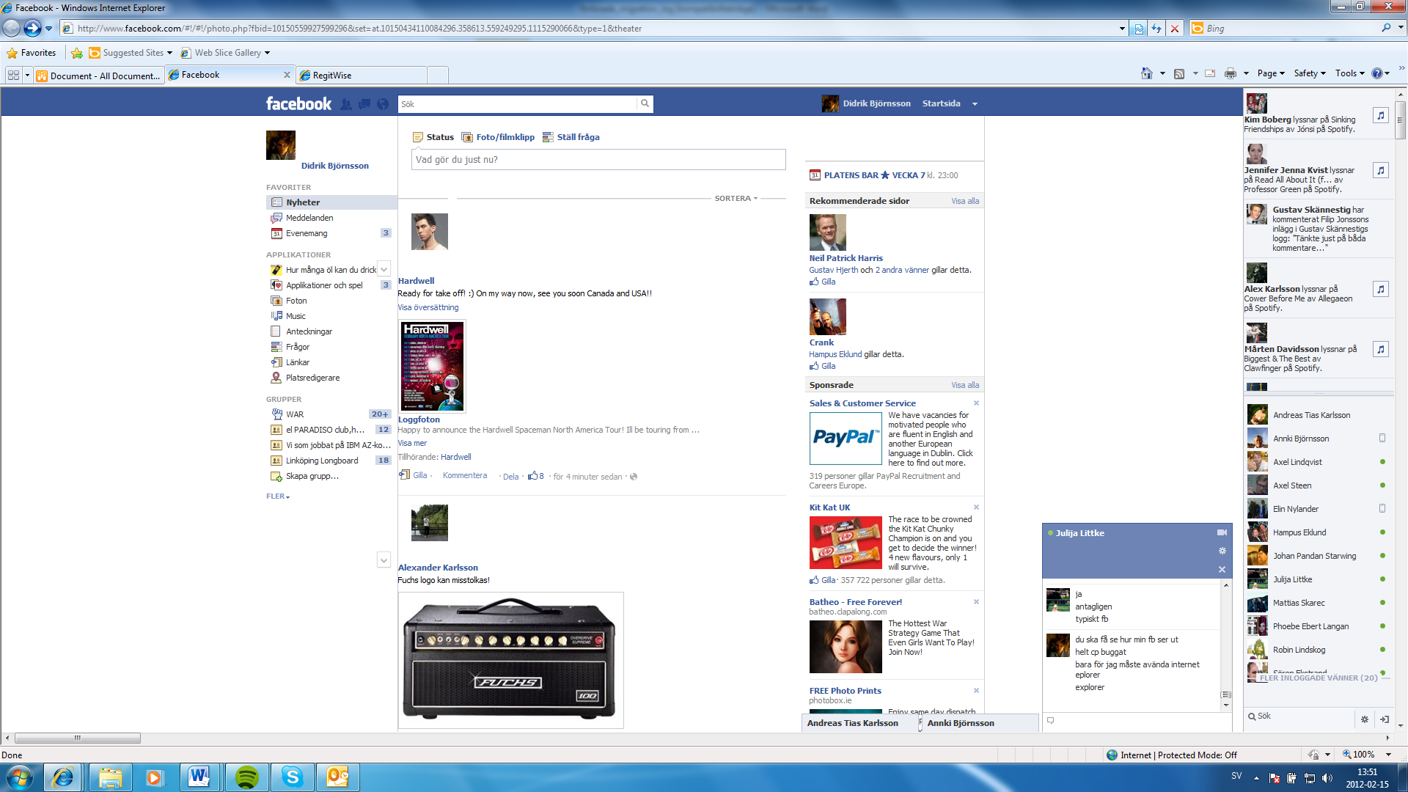Click the Print toolbar icon
The image size is (1408, 792).
pos(1231,73)
